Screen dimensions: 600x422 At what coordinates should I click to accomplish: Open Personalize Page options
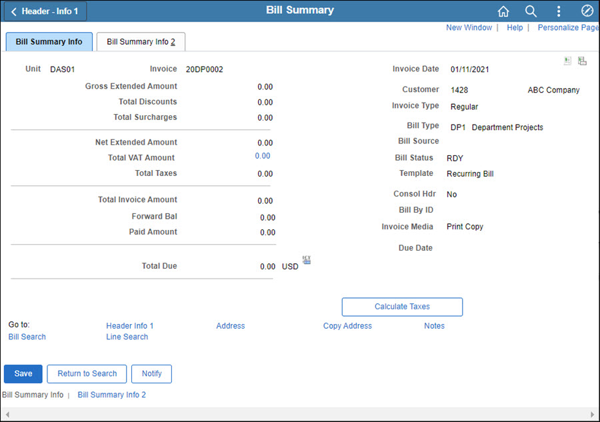[x=568, y=27]
